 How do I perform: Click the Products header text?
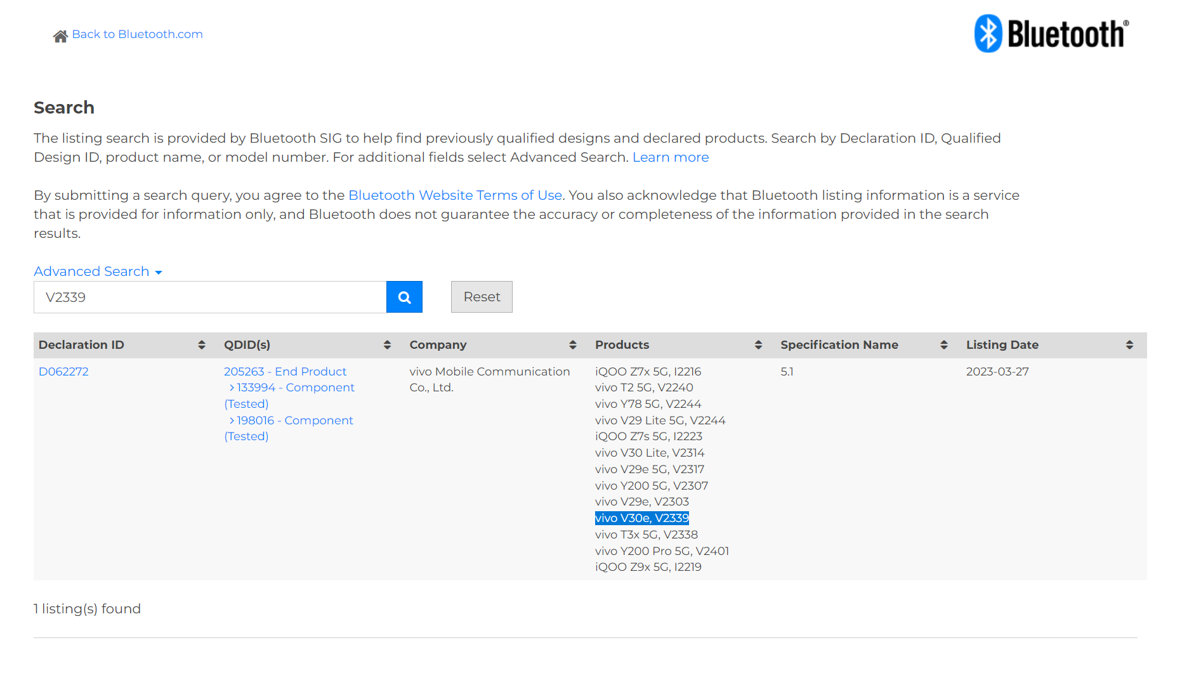coord(622,345)
